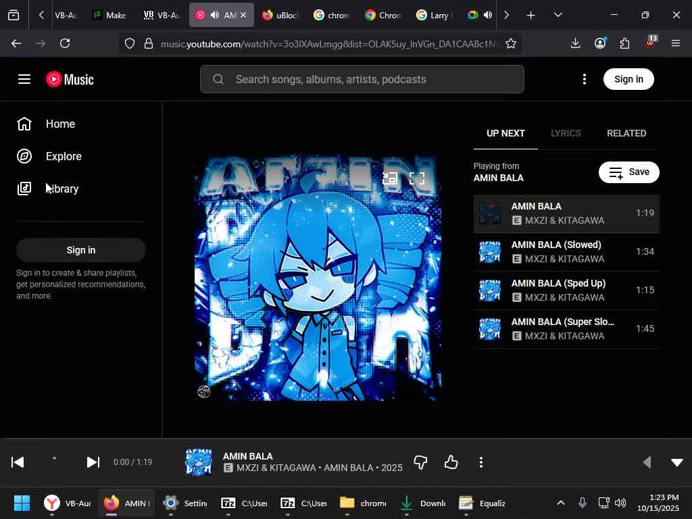
Task: Switch to the UP NEXT tab
Action: pos(505,133)
